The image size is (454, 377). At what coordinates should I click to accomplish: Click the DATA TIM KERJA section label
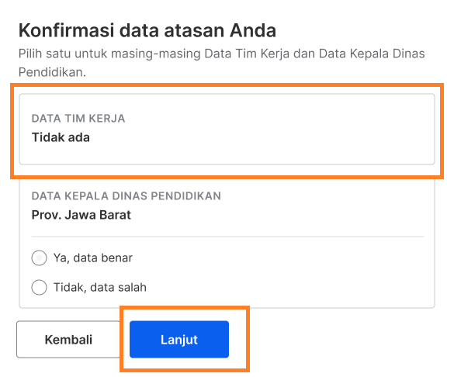click(78, 119)
